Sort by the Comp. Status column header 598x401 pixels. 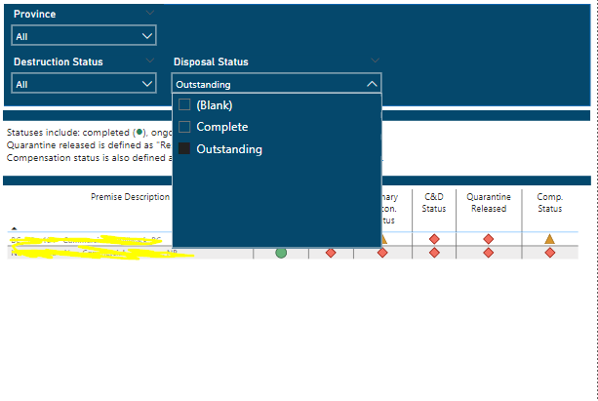[549, 203]
